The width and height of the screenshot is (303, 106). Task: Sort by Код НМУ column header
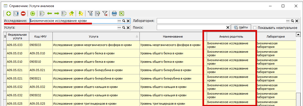(x=41, y=36)
